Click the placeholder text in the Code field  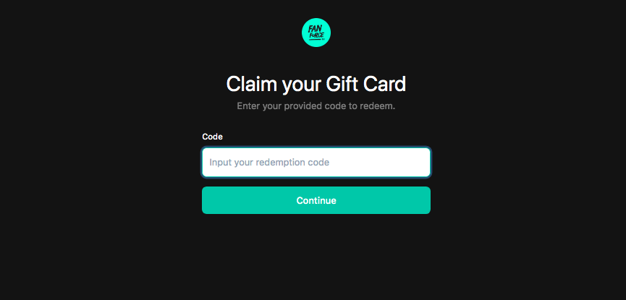tap(269, 163)
